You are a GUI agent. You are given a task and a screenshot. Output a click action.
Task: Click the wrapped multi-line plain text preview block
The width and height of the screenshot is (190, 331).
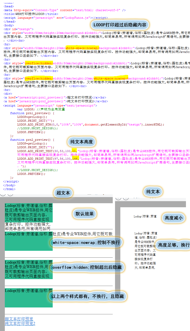point(146,250)
